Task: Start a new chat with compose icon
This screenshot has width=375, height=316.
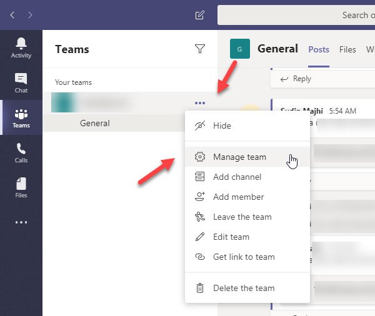Action: pos(200,15)
